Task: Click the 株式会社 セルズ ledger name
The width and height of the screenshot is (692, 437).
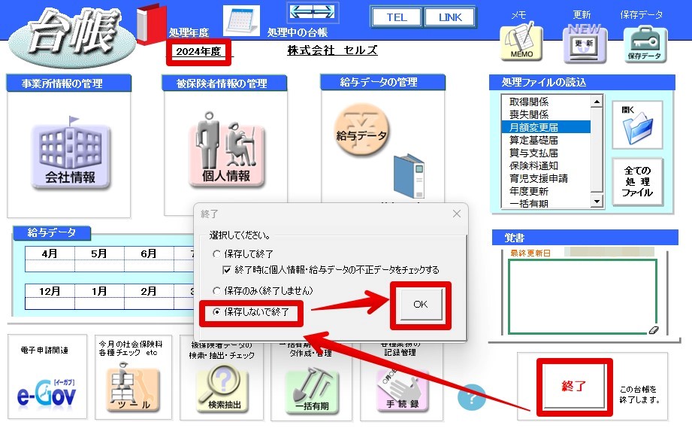Action: (x=332, y=50)
